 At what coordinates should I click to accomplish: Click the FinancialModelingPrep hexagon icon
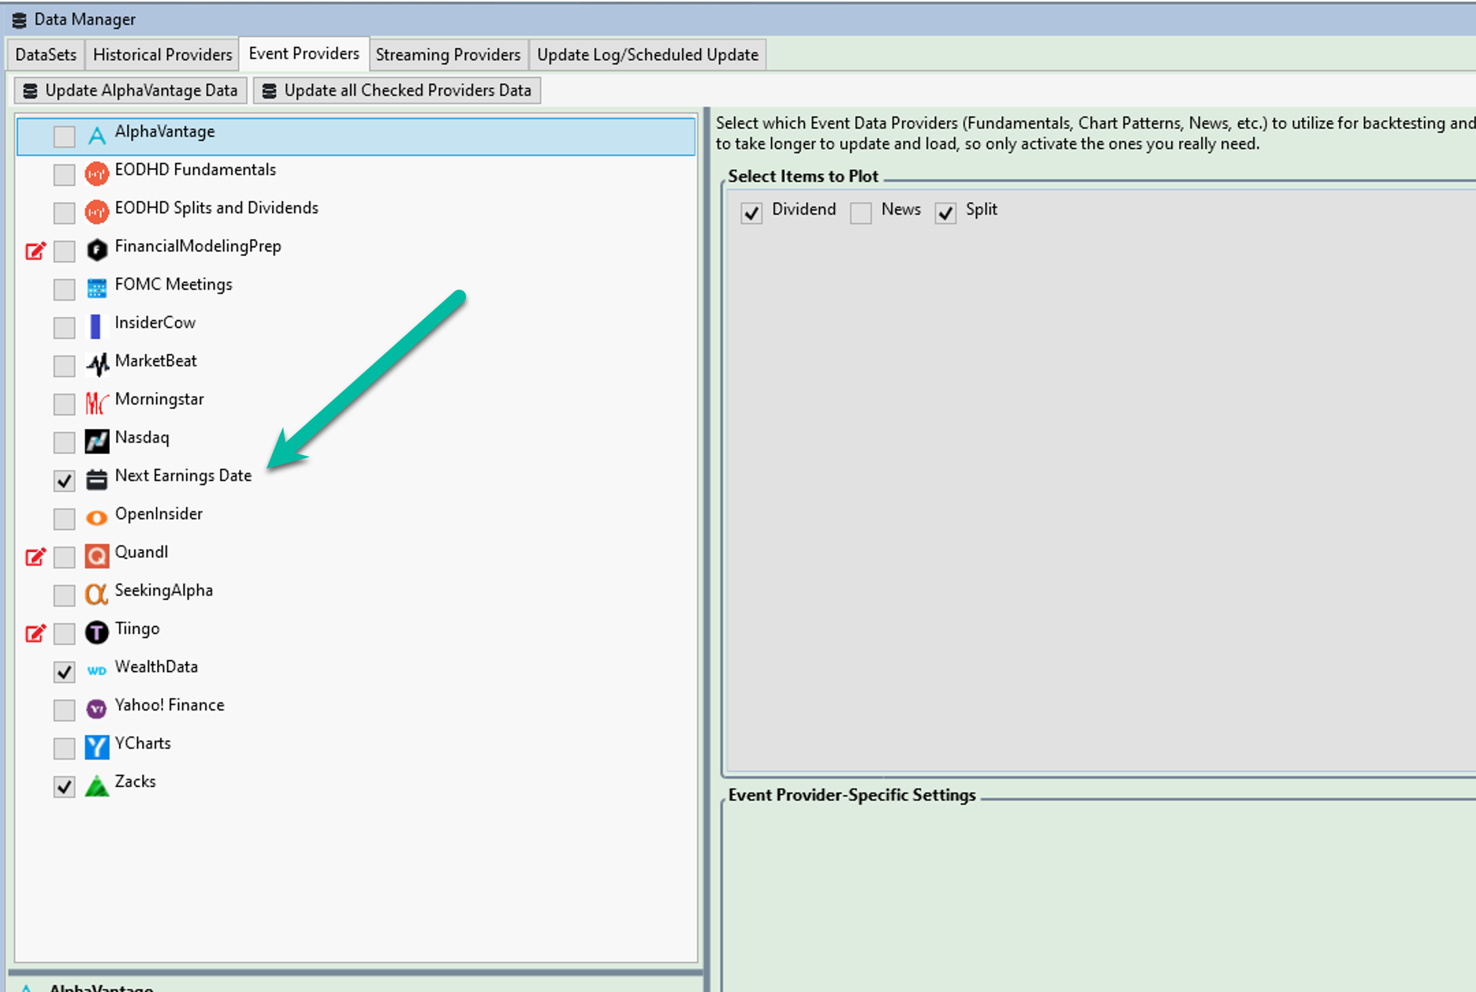(97, 250)
